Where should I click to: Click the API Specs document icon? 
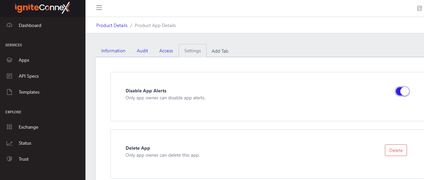tap(9, 76)
